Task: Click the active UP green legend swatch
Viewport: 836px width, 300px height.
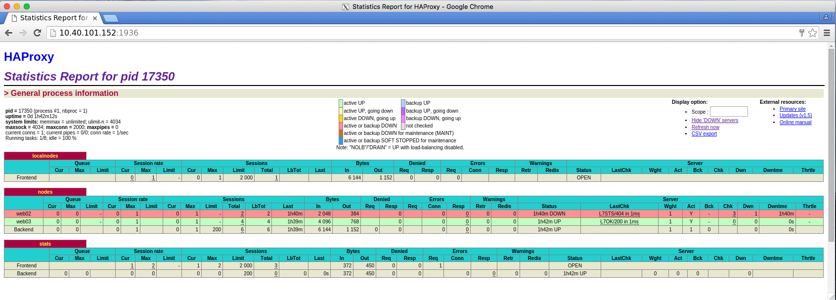Action: (x=341, y=103)
